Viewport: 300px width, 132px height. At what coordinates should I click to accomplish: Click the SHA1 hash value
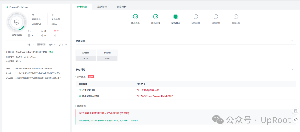point(38,73)
